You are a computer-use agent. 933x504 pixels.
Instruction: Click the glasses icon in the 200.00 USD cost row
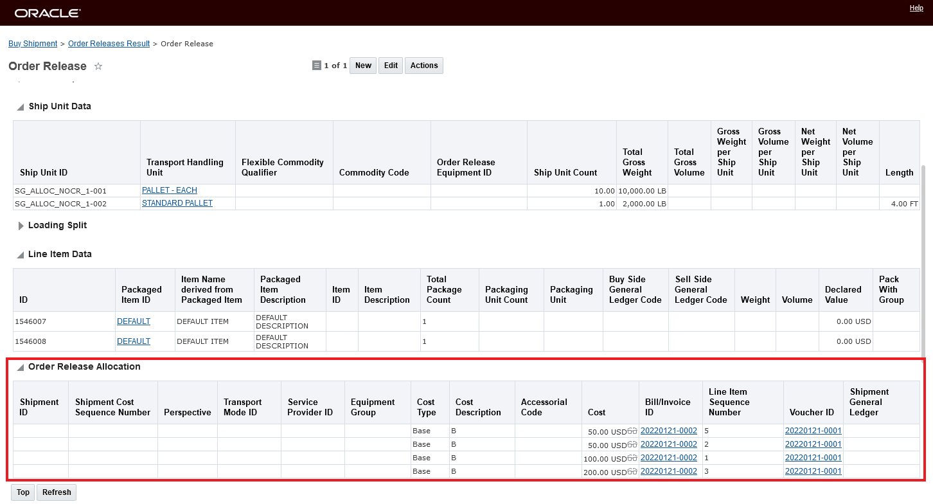click(x=632, y=472)
